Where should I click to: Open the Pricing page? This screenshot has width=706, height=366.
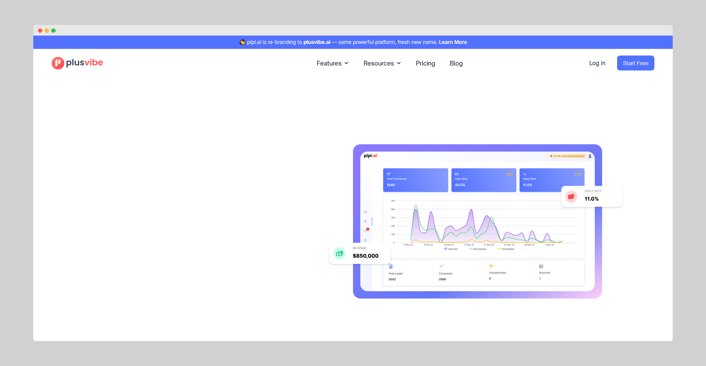point(425,63)
